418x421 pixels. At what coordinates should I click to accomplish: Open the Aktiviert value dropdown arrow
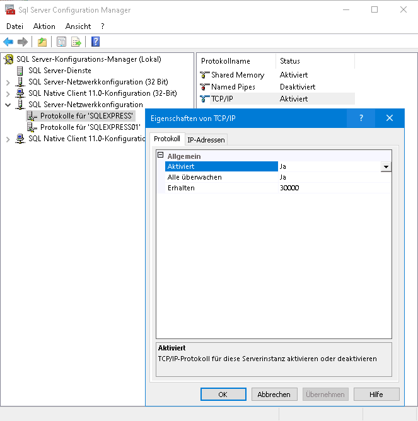(386, 167)
